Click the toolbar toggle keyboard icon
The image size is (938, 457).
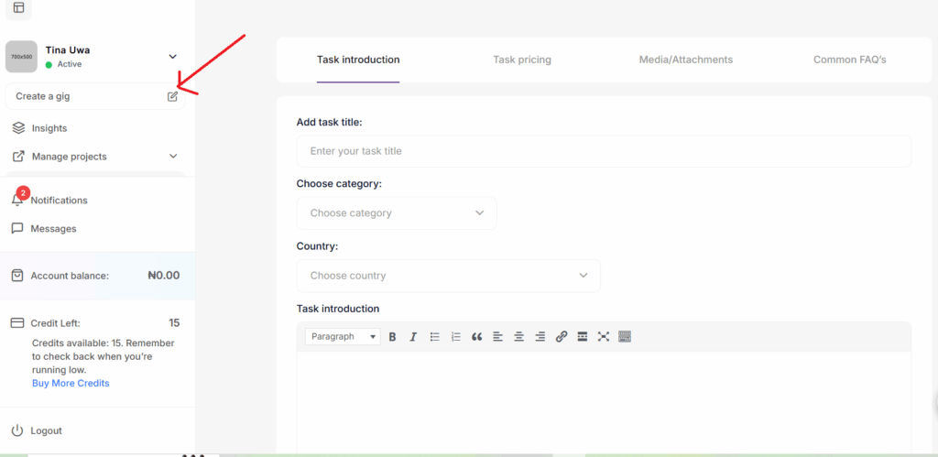pos(625,337)
